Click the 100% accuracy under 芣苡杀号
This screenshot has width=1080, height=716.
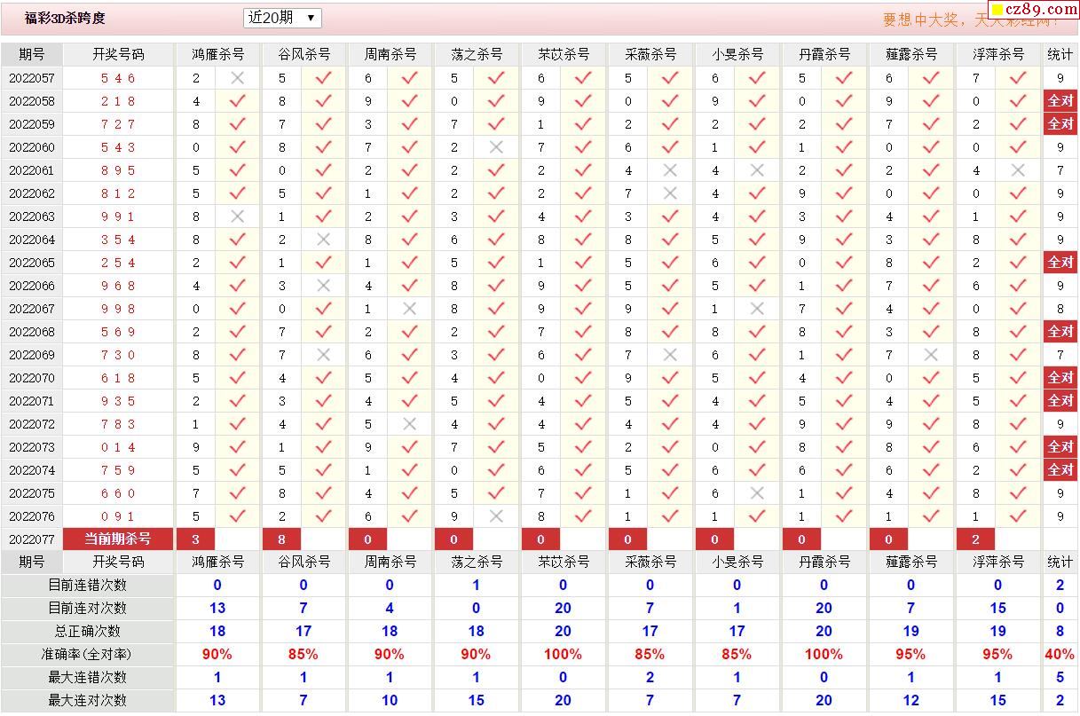click(564, 655)
